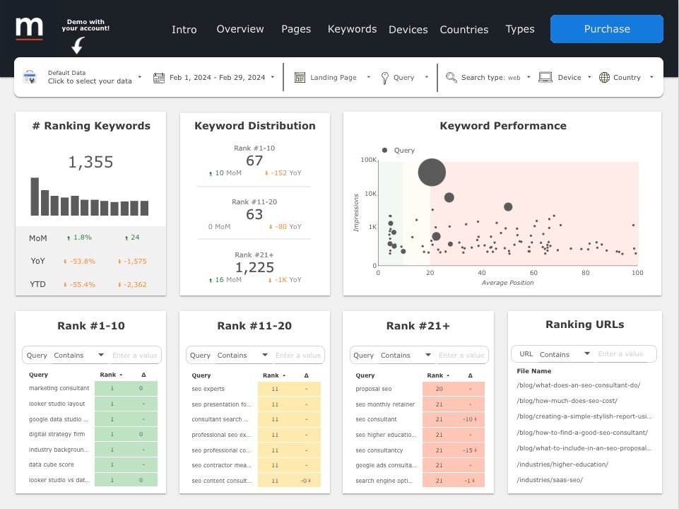Open the Devices nav item

click(408, 30)
